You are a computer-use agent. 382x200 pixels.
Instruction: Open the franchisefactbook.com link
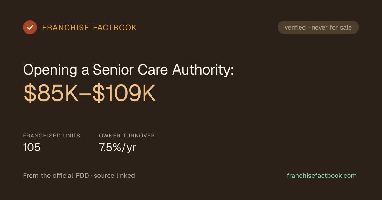point(322,176)
